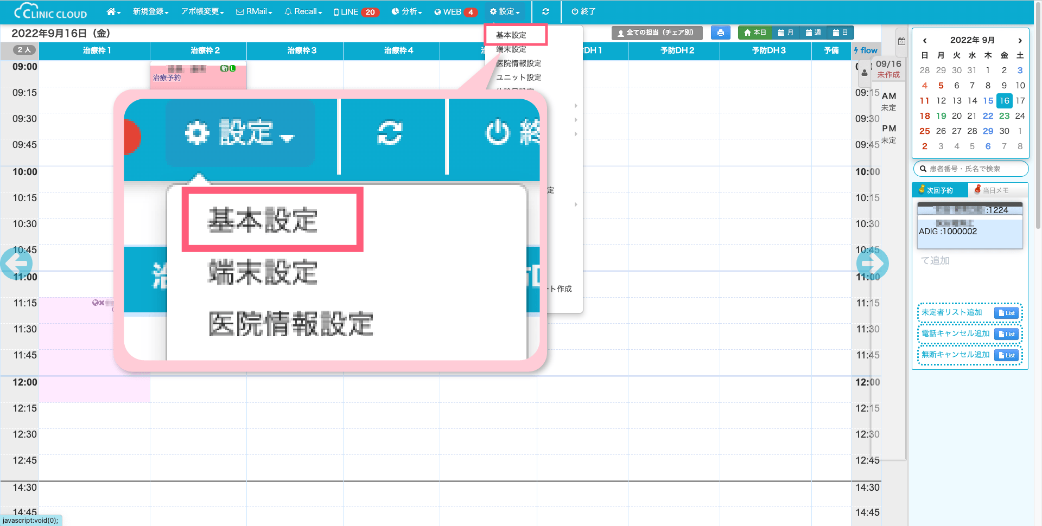Open the RMail dropdown menu
1042x526 pixels.
click(254, 11)
